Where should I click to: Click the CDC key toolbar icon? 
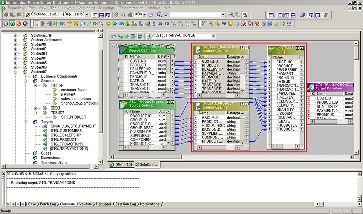(x=204, y=24)
